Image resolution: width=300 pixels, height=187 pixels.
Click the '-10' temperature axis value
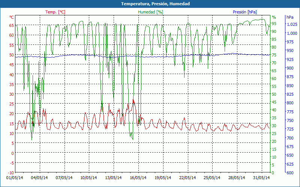(x=11, y=173)
